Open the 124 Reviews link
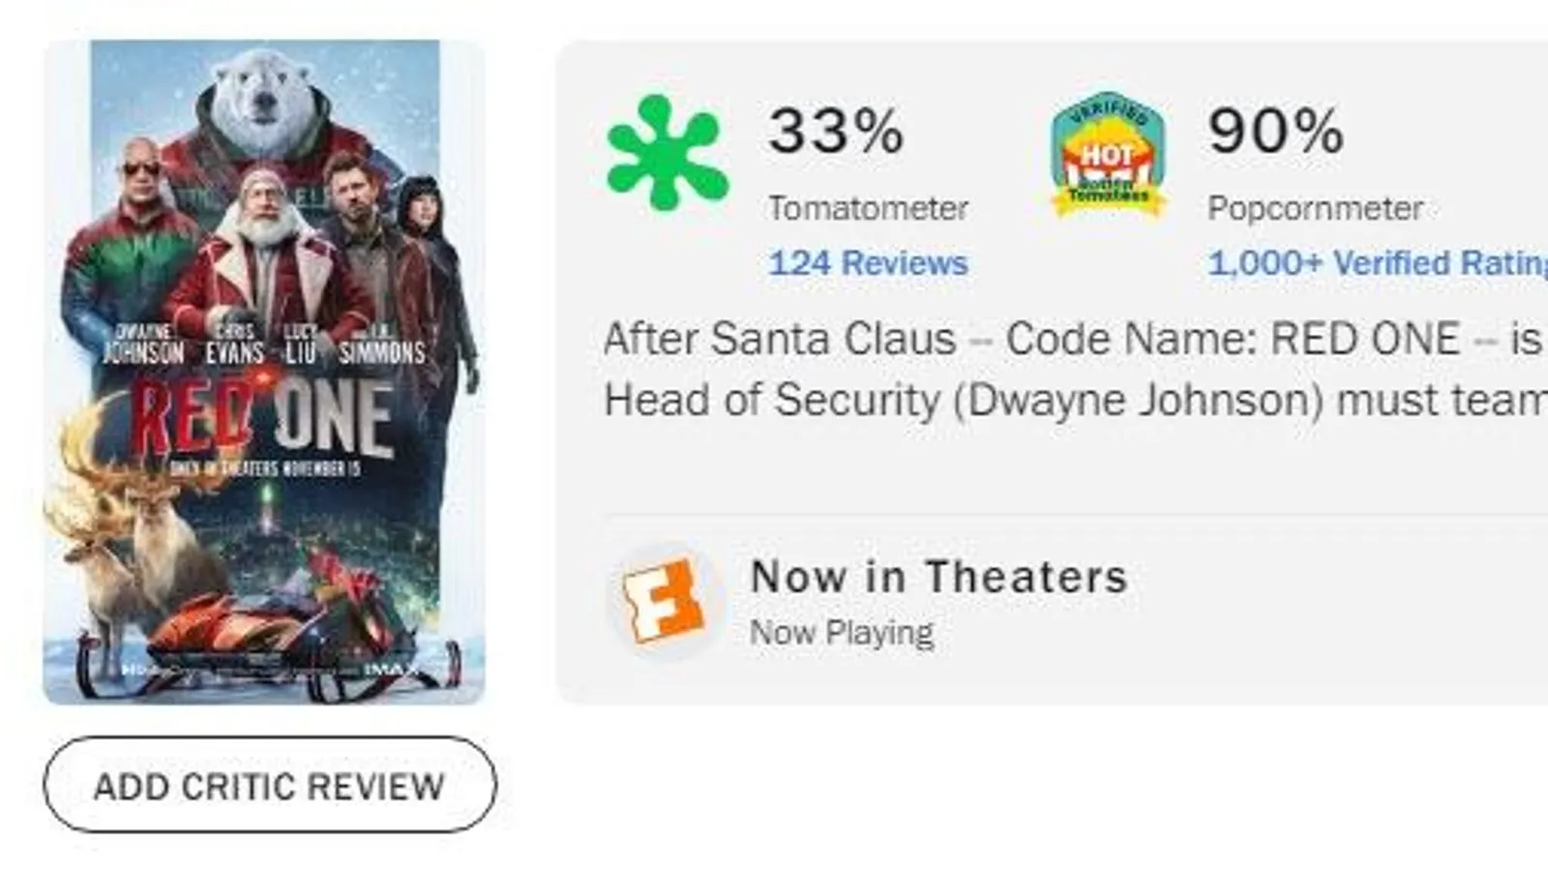The width and height of the screenshot is (1548, 870). 868,263
